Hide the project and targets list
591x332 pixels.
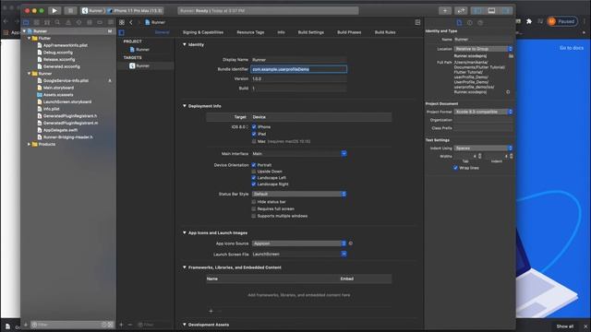coord(121,32)
